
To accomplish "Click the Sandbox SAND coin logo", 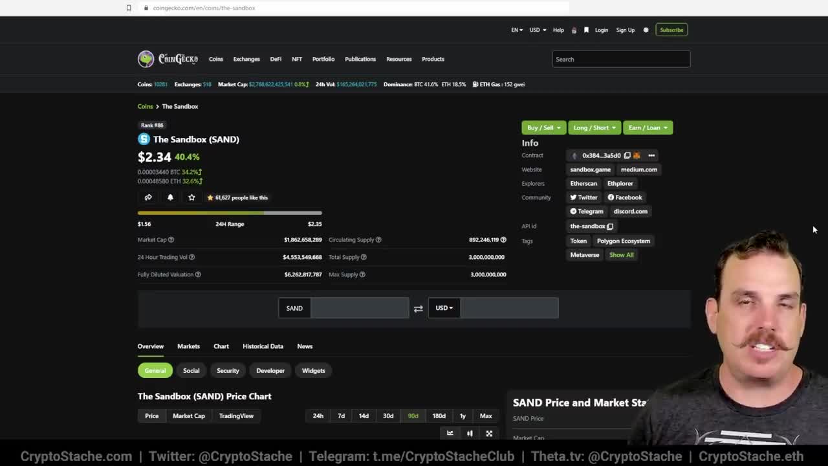I will (x=144, y=139).
